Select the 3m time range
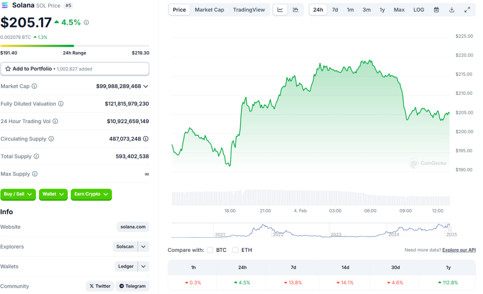Image resolution: width=483 pixels, height=294 pixels. pos(367,10)
